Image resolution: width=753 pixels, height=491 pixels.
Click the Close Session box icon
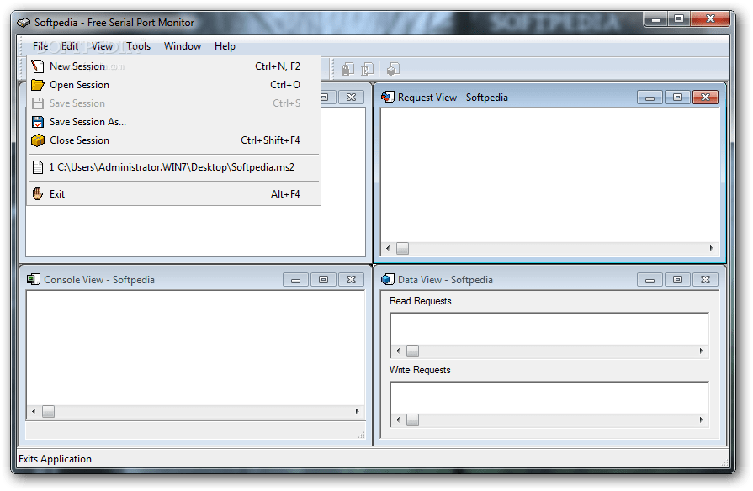click(x=38, y=140)
